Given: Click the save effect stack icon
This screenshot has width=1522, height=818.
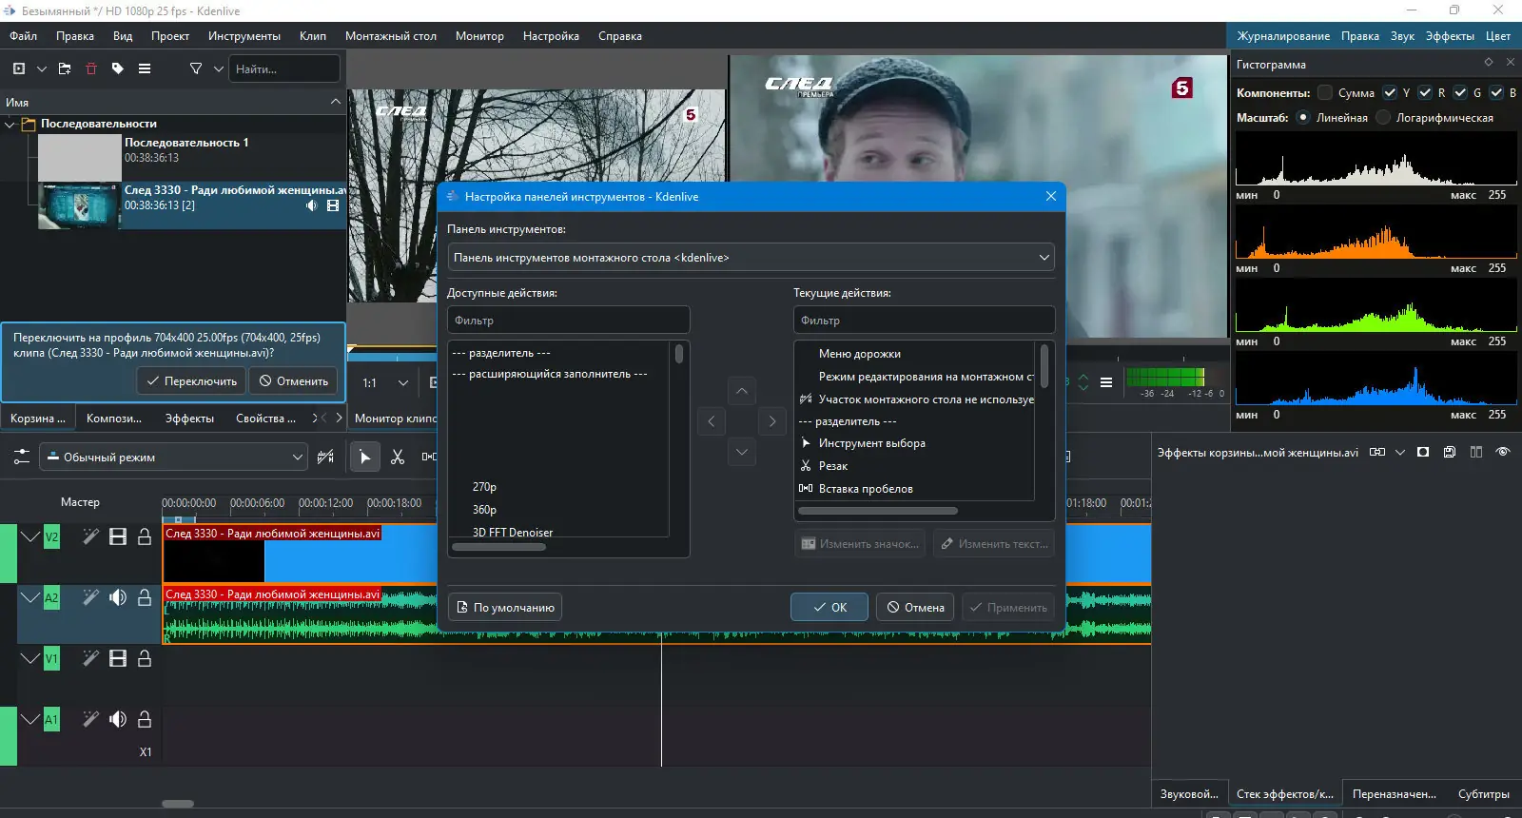Looking at the screenshot, I should coord(1449,453).
